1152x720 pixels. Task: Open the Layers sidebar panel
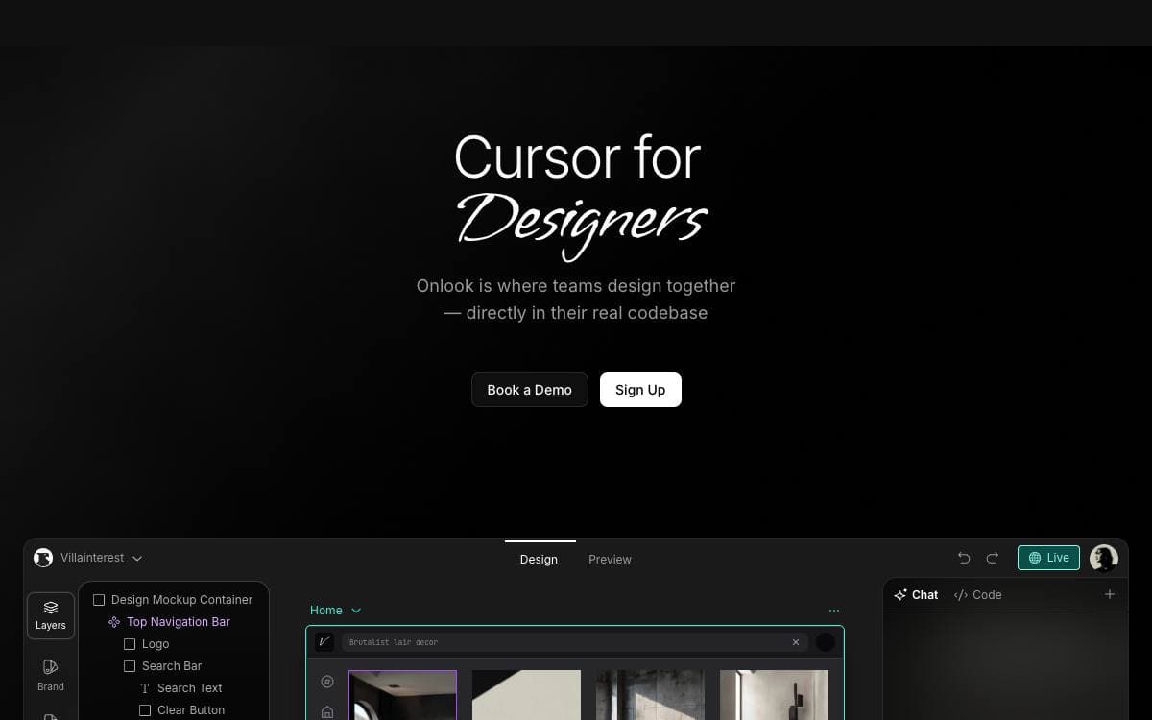pyautogui.click(x=51, y=615)
